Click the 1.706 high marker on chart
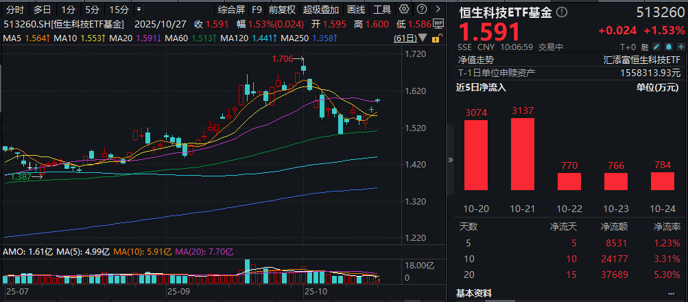 pos(283,60)
